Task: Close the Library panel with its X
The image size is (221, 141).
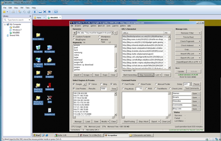Action: click(30, 16)
